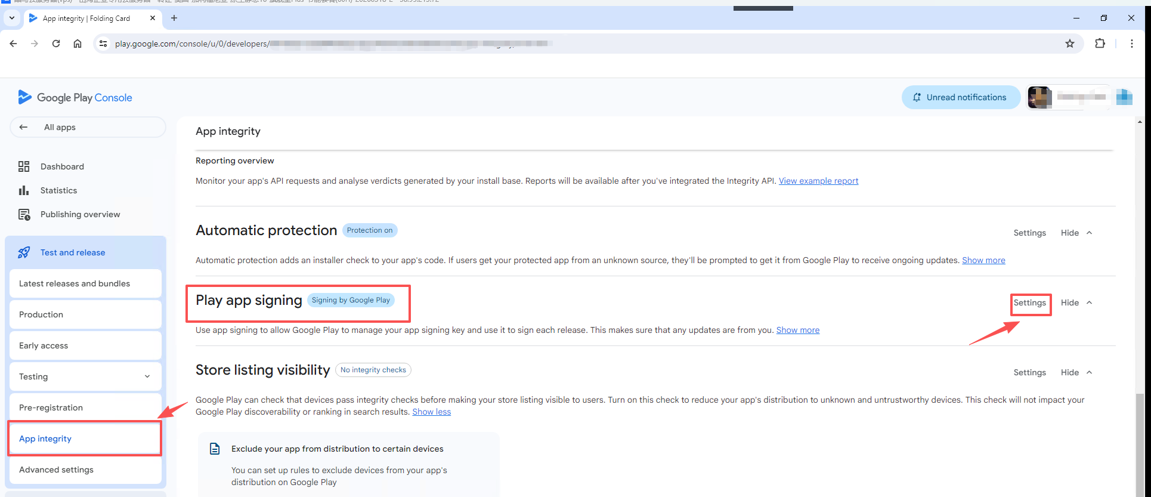Open Statistics in the sidebar
The height and width of the screenshot is (497, 1151).
58,190
